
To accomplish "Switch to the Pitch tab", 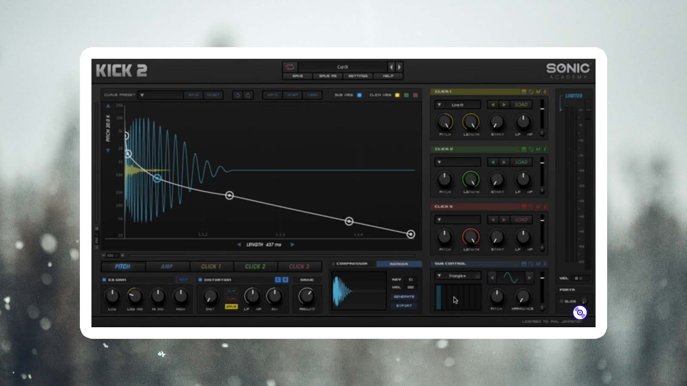I will point(122,266).
